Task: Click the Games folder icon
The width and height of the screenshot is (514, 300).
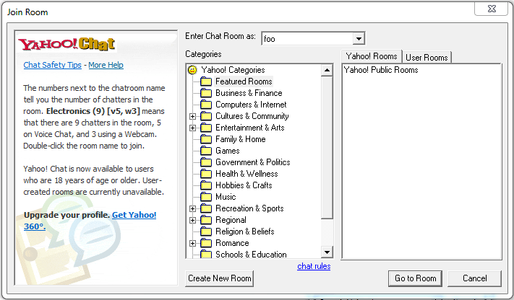Action: pos(206,151)
